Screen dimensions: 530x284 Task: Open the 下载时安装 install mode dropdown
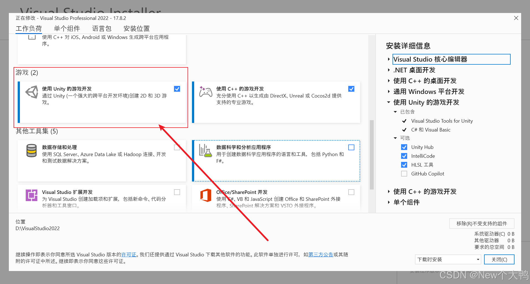pyautogui.click(x=448, y=259)
